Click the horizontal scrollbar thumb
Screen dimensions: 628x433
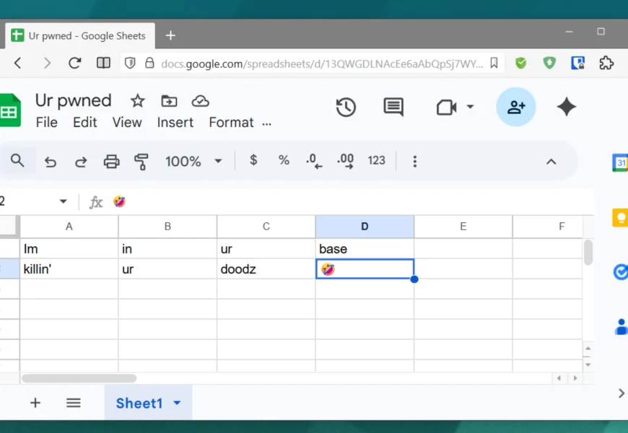click(79, 378)
